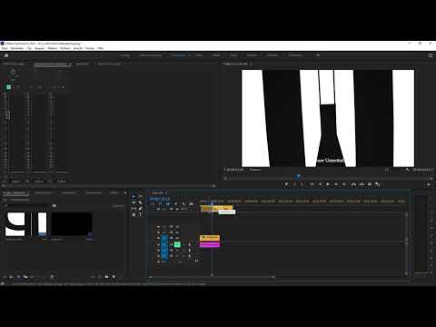This screenshot has height=327, width=436.
Task: Toggle Snap in the timeline
Action: (x=160, y=204)
